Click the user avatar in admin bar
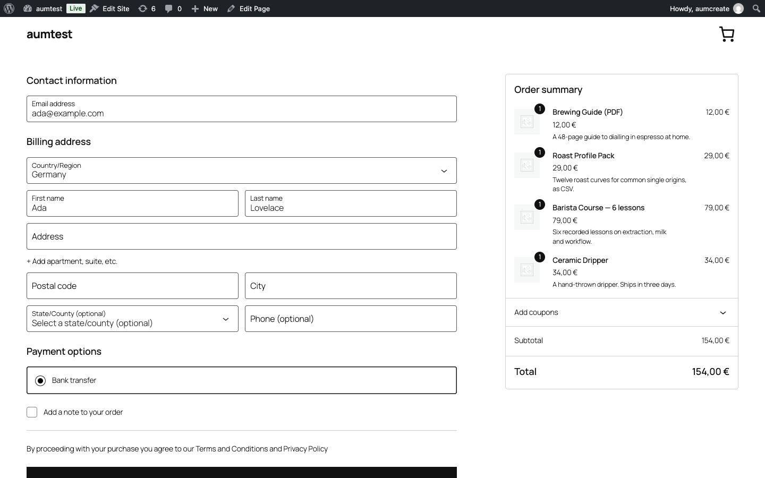765x478 pixels. click(738, 8)
